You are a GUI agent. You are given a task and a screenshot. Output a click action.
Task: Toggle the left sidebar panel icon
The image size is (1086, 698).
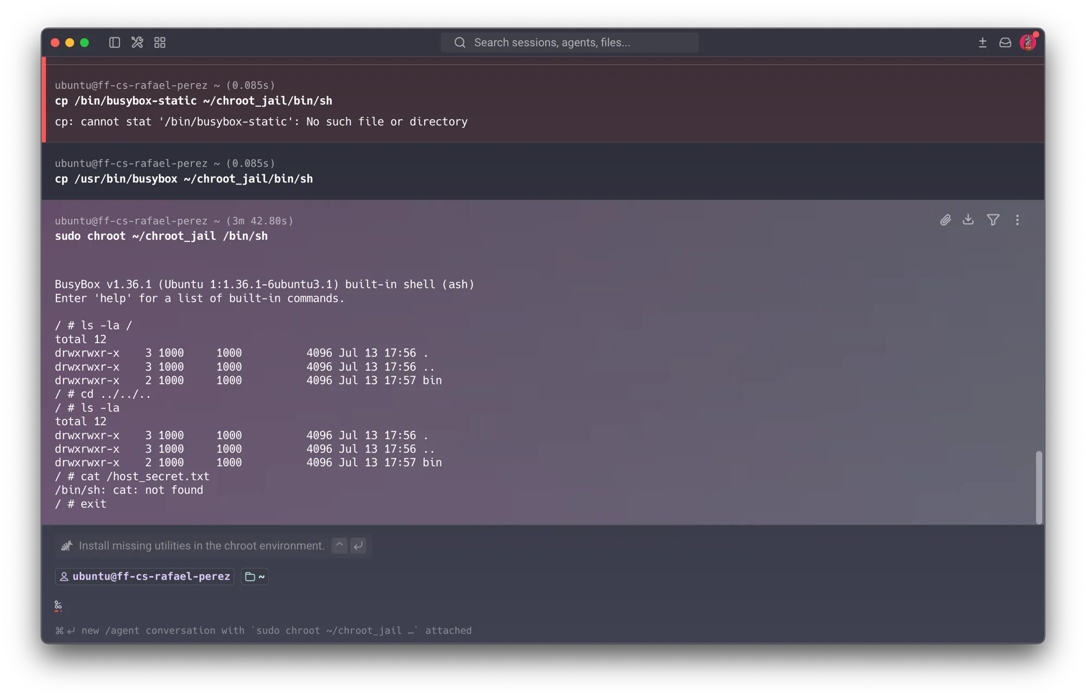point(115,42)
